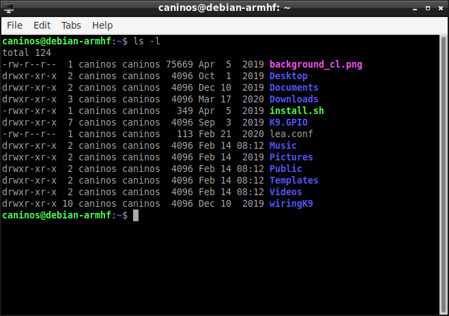Click the file size value 75669

click(x=179, y=64)
